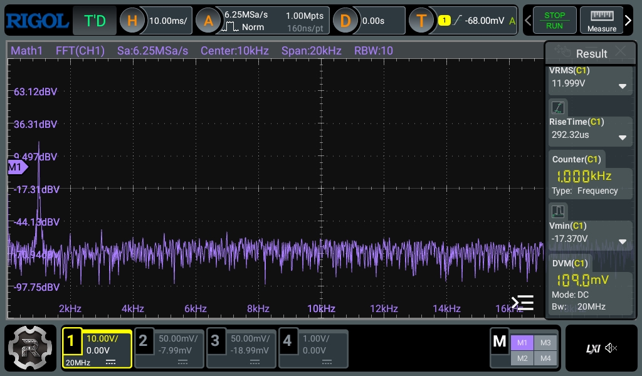Open the Math1 label settings
This screenshot has width=642, height=376.
coord(26,51)
